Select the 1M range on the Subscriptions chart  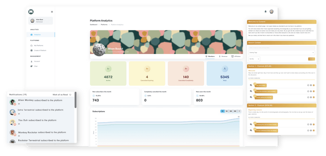227,111
